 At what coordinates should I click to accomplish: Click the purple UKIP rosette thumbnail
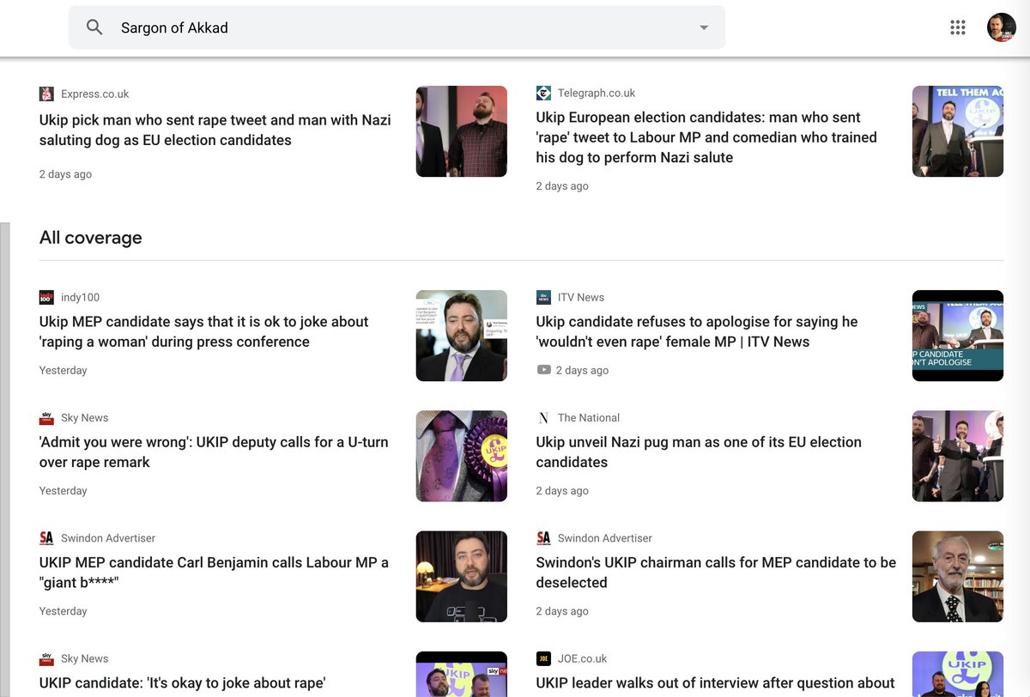(462, 456)
